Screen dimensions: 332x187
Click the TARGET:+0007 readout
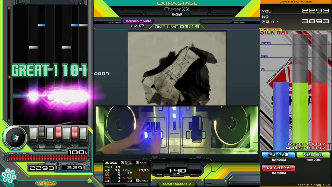pos(306,144)
